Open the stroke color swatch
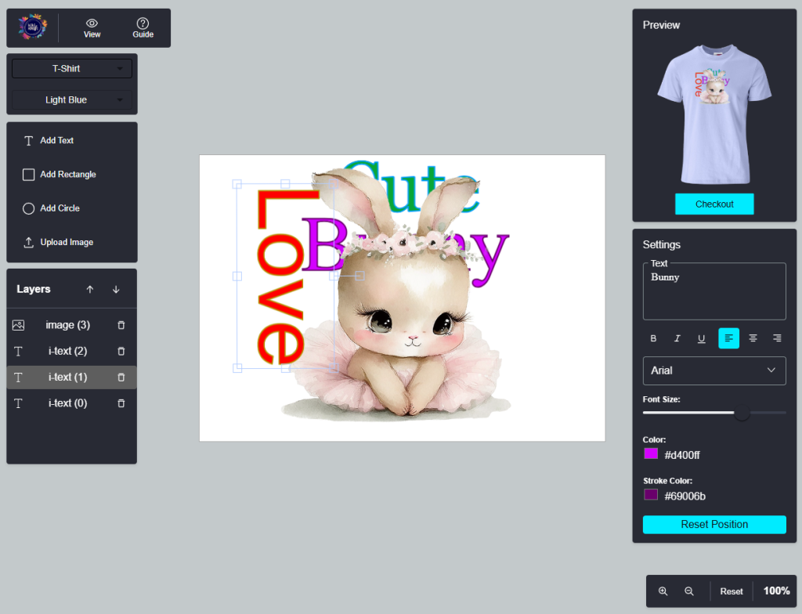Image resolution: width=802 pixels, height=614 pixels. point(651,495)
